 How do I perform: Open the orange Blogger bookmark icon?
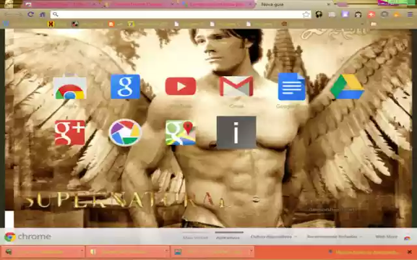111,24
